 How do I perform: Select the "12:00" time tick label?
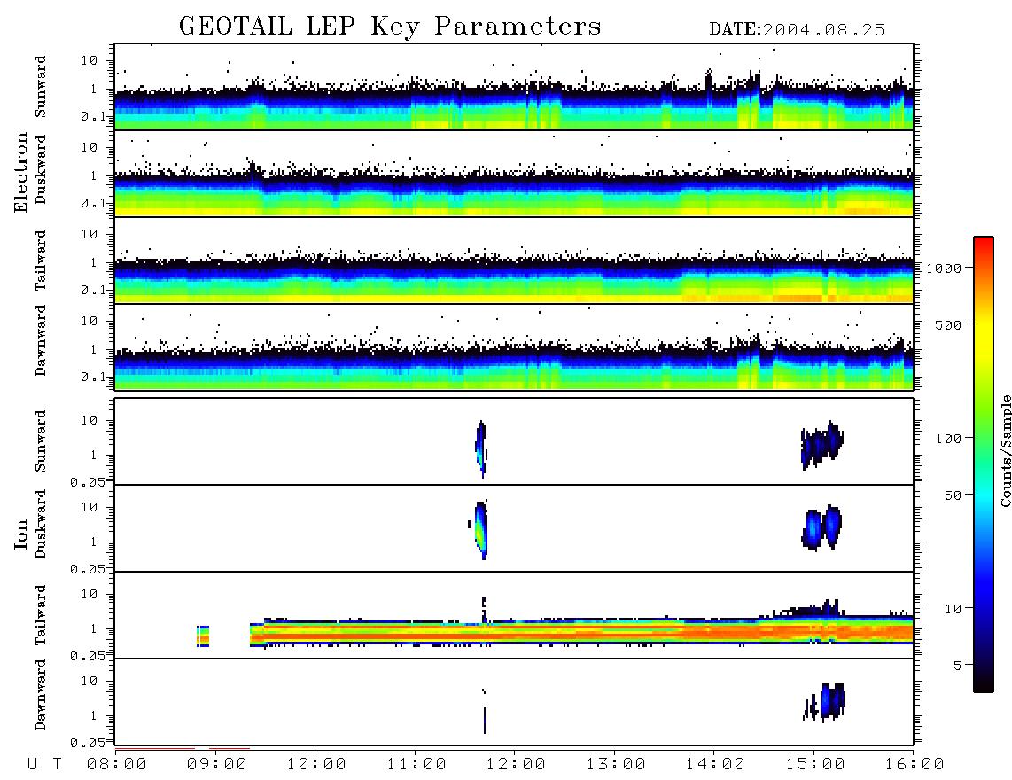(516, 764)
